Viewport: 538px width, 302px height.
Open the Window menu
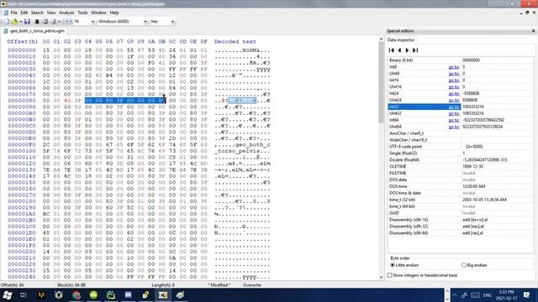click(x=98, y=13)
